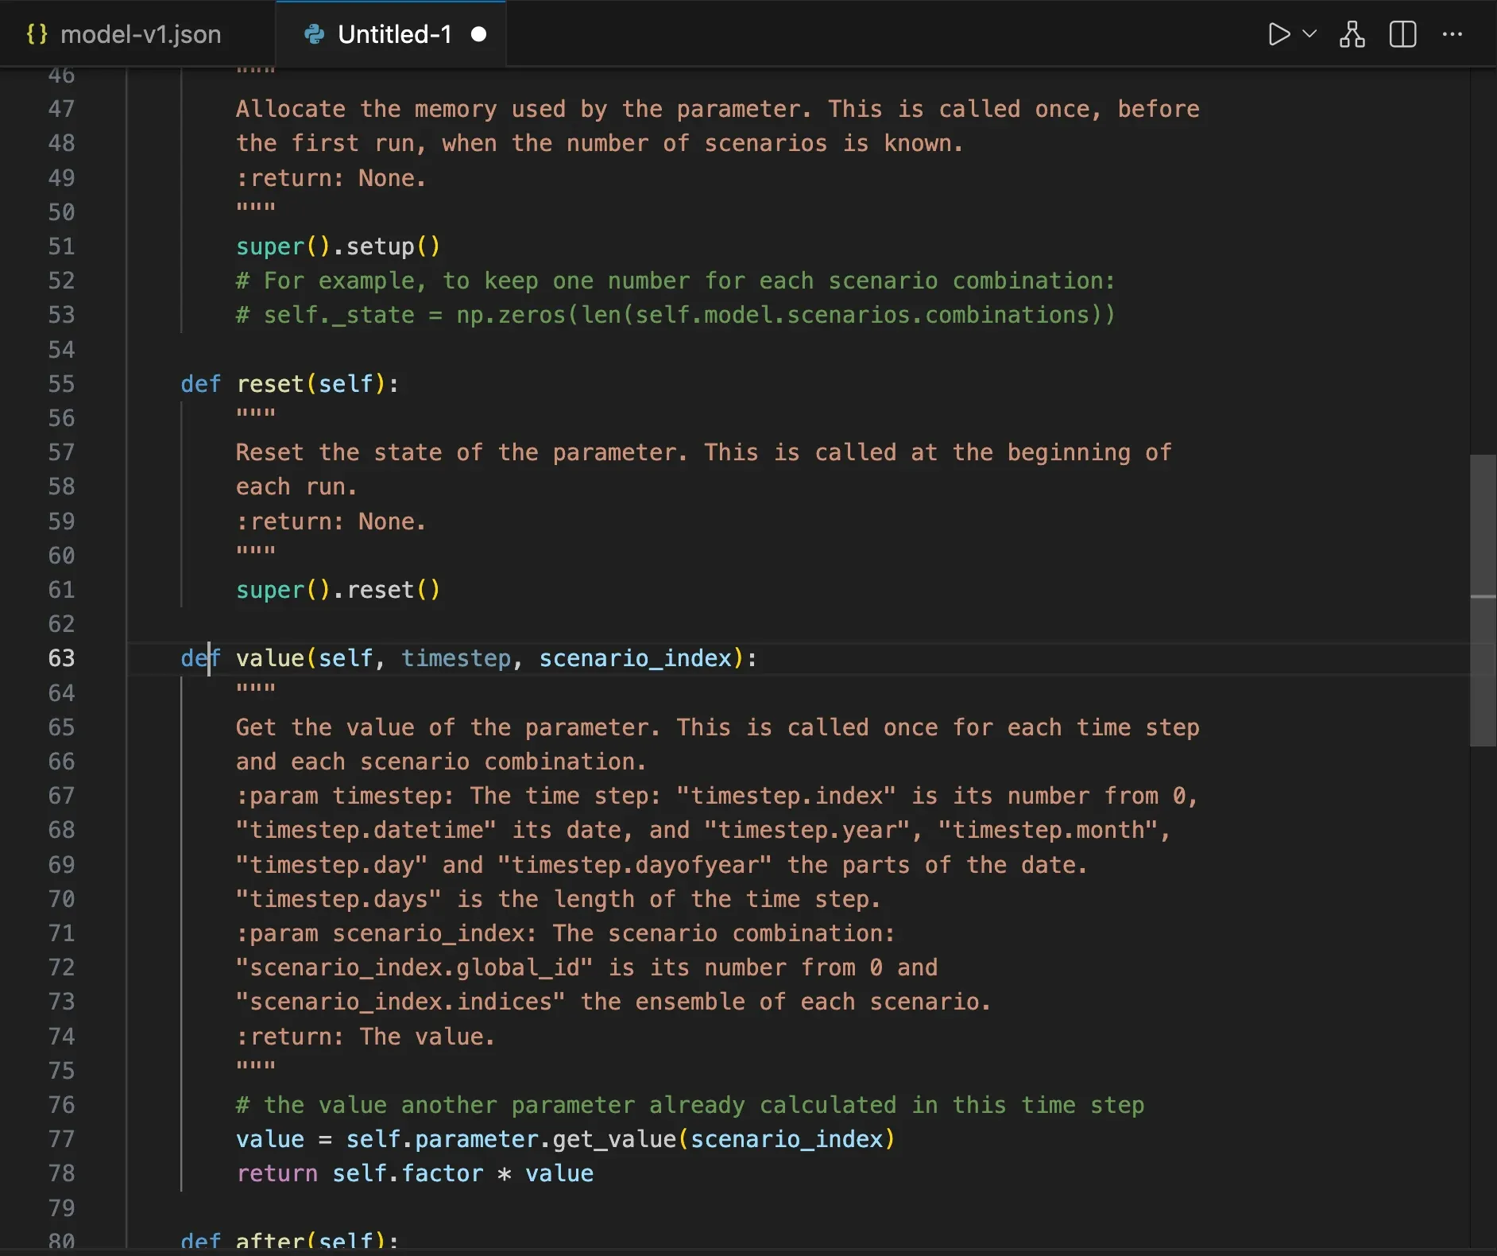Run the Python file with play button
Viewport: 1497px width, 1256px height.
[x=1278, y=34]
